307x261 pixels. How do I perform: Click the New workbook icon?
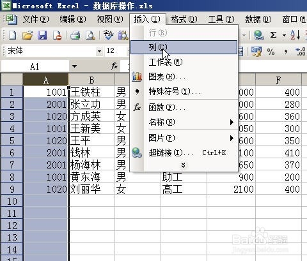coord(12,35)
